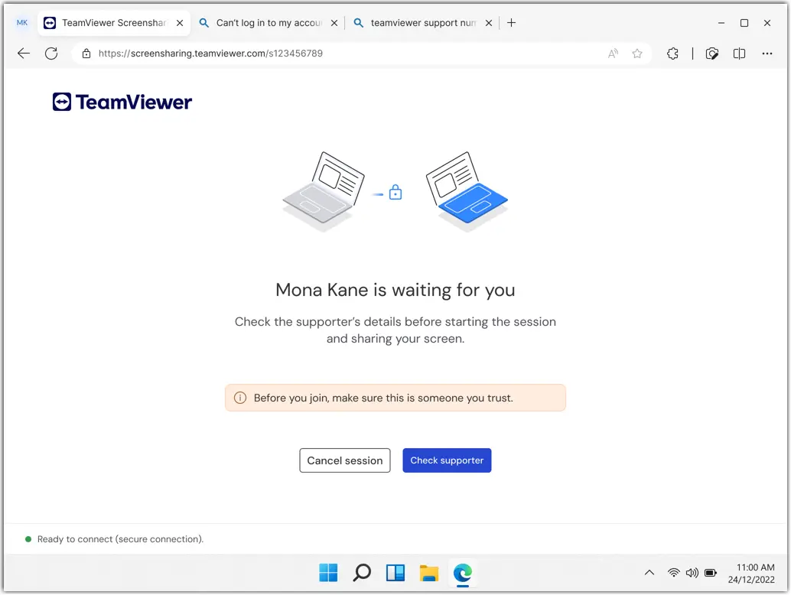Go back using browser back arrow
Screen dimensions: 791x595
click(24, 54)
